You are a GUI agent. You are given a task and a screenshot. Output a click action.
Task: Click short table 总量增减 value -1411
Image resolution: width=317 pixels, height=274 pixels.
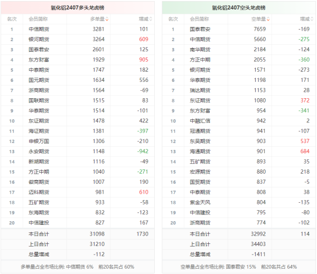point(258,254)
